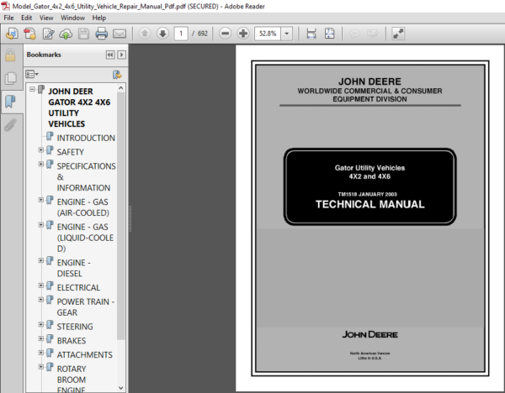This screenshot has height=393, width=505.
Task: Open the Page Thumbnails panel icon
Action: click(x=11, y=78)
